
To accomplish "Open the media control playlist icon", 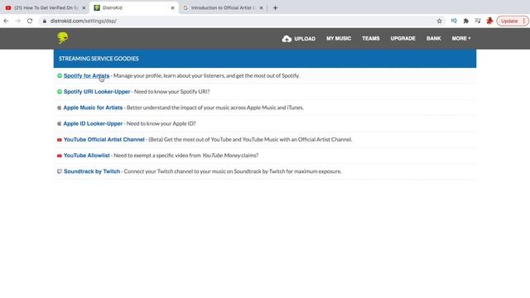I will coord(478,21).
